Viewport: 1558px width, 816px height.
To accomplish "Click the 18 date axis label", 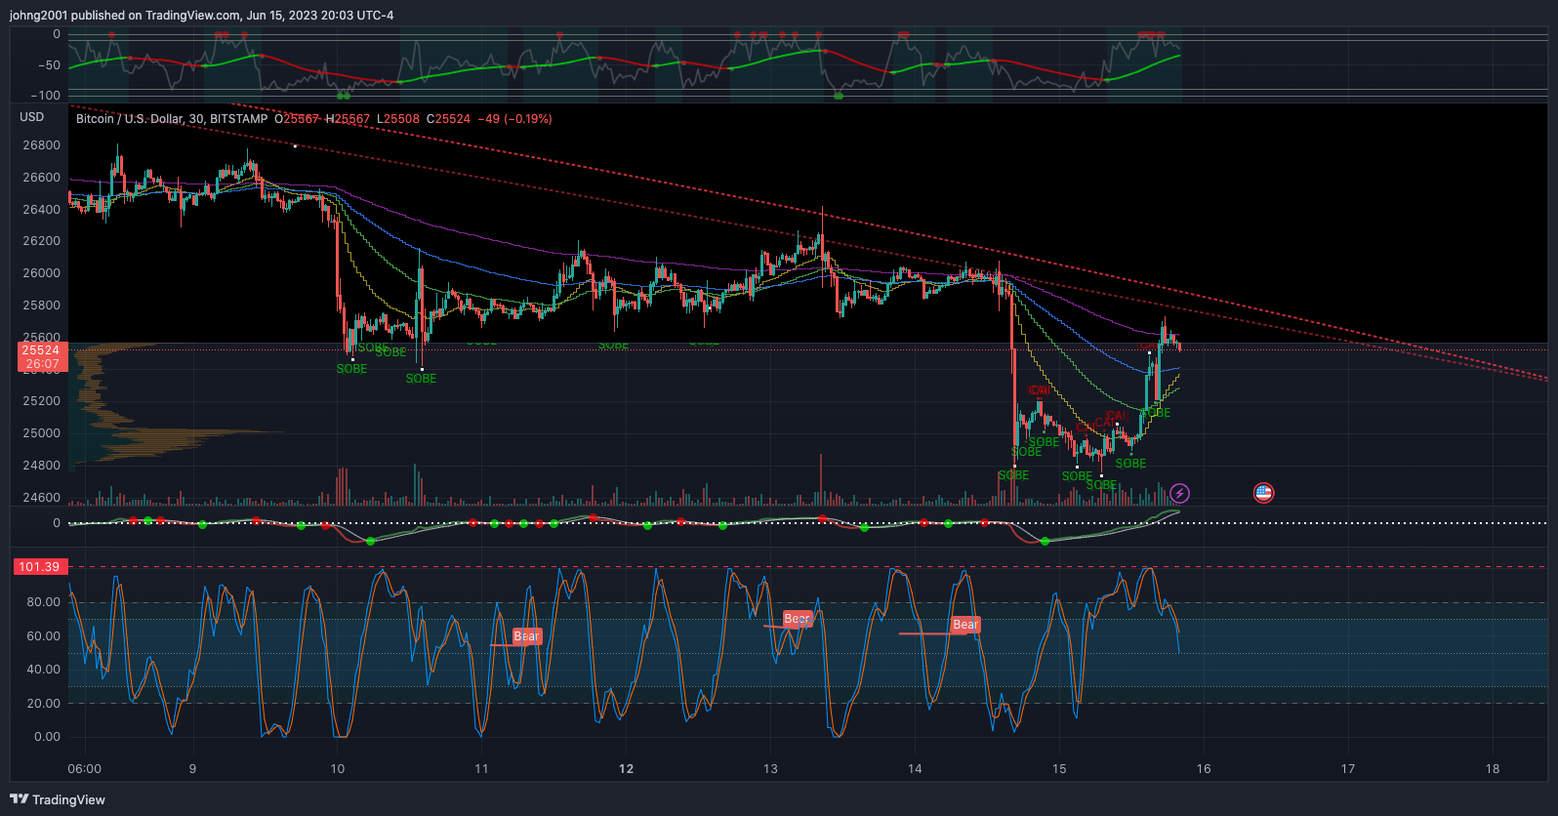I will (1493, 769).
